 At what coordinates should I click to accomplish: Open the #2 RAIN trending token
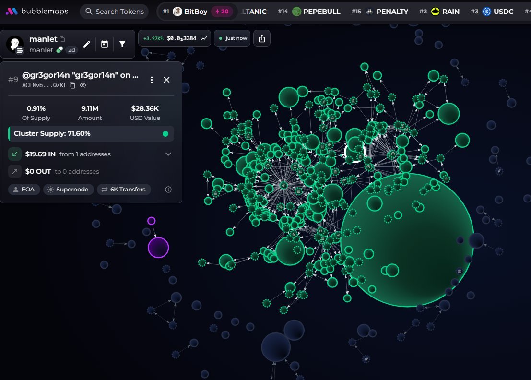pyautogui.click(x=439, y=12)
